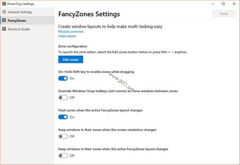Click the Shortcut Guide sidebar icon

pos(4,29)
